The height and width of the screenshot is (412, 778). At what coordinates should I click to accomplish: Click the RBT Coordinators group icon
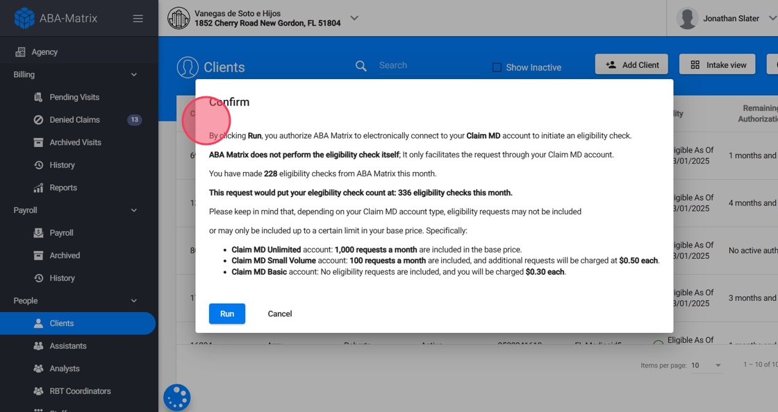(38, 391)
